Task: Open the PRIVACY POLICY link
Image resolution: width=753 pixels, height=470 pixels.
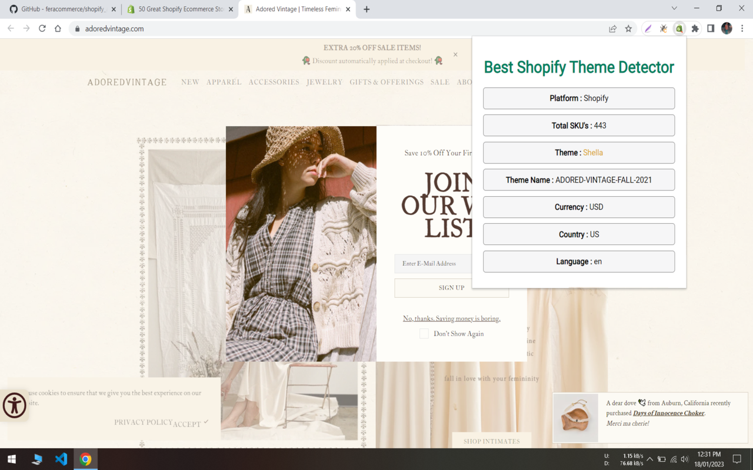Action: click(144, 422)
